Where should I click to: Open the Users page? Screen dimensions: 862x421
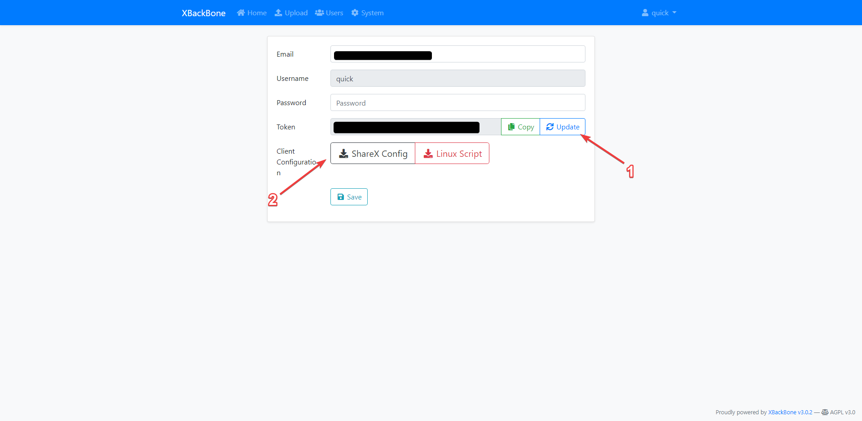pyautogui.click(x=329, y=13)
